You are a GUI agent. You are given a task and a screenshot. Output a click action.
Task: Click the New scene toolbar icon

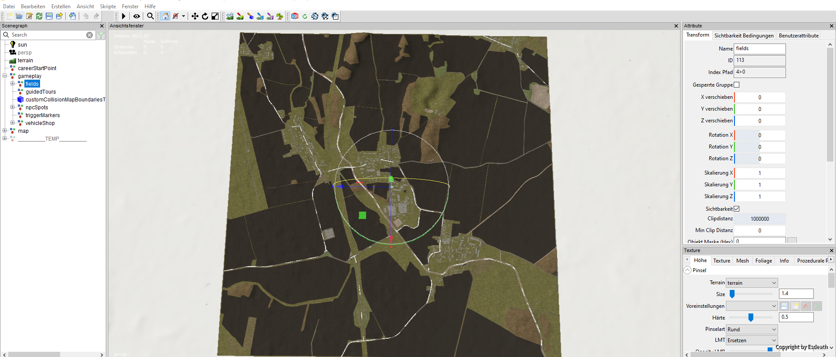9,16
